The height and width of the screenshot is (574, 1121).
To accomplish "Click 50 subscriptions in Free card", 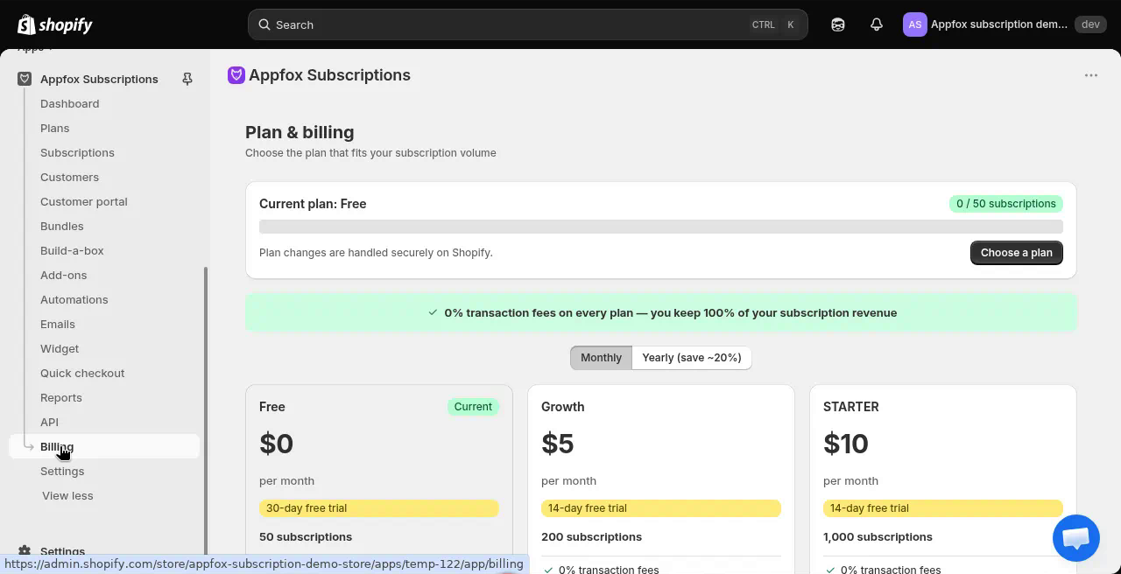I will 306,537.
